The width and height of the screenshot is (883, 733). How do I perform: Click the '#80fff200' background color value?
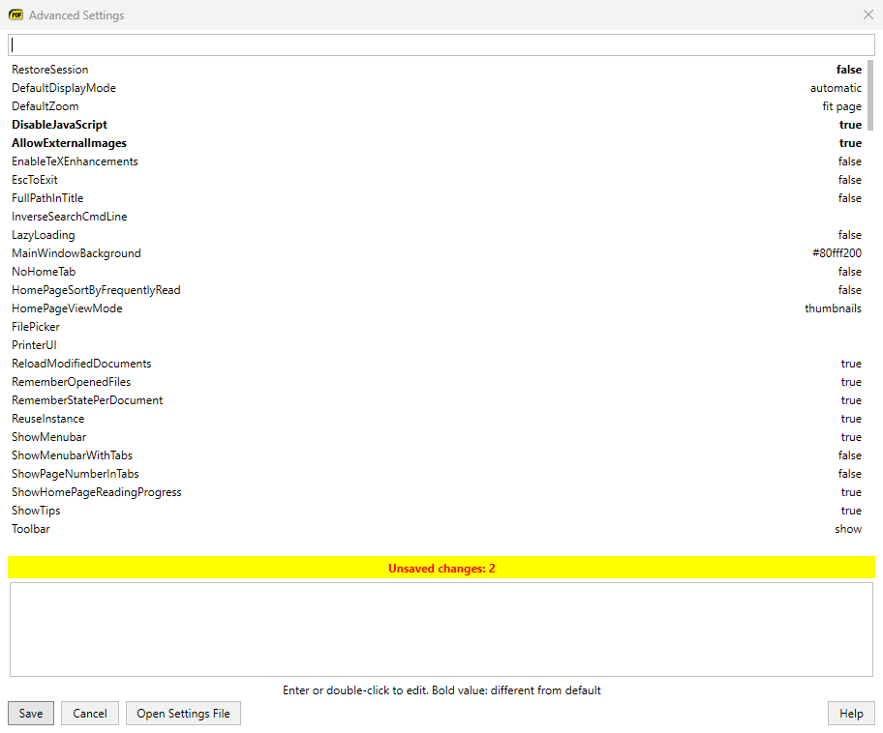coord(837,253)
